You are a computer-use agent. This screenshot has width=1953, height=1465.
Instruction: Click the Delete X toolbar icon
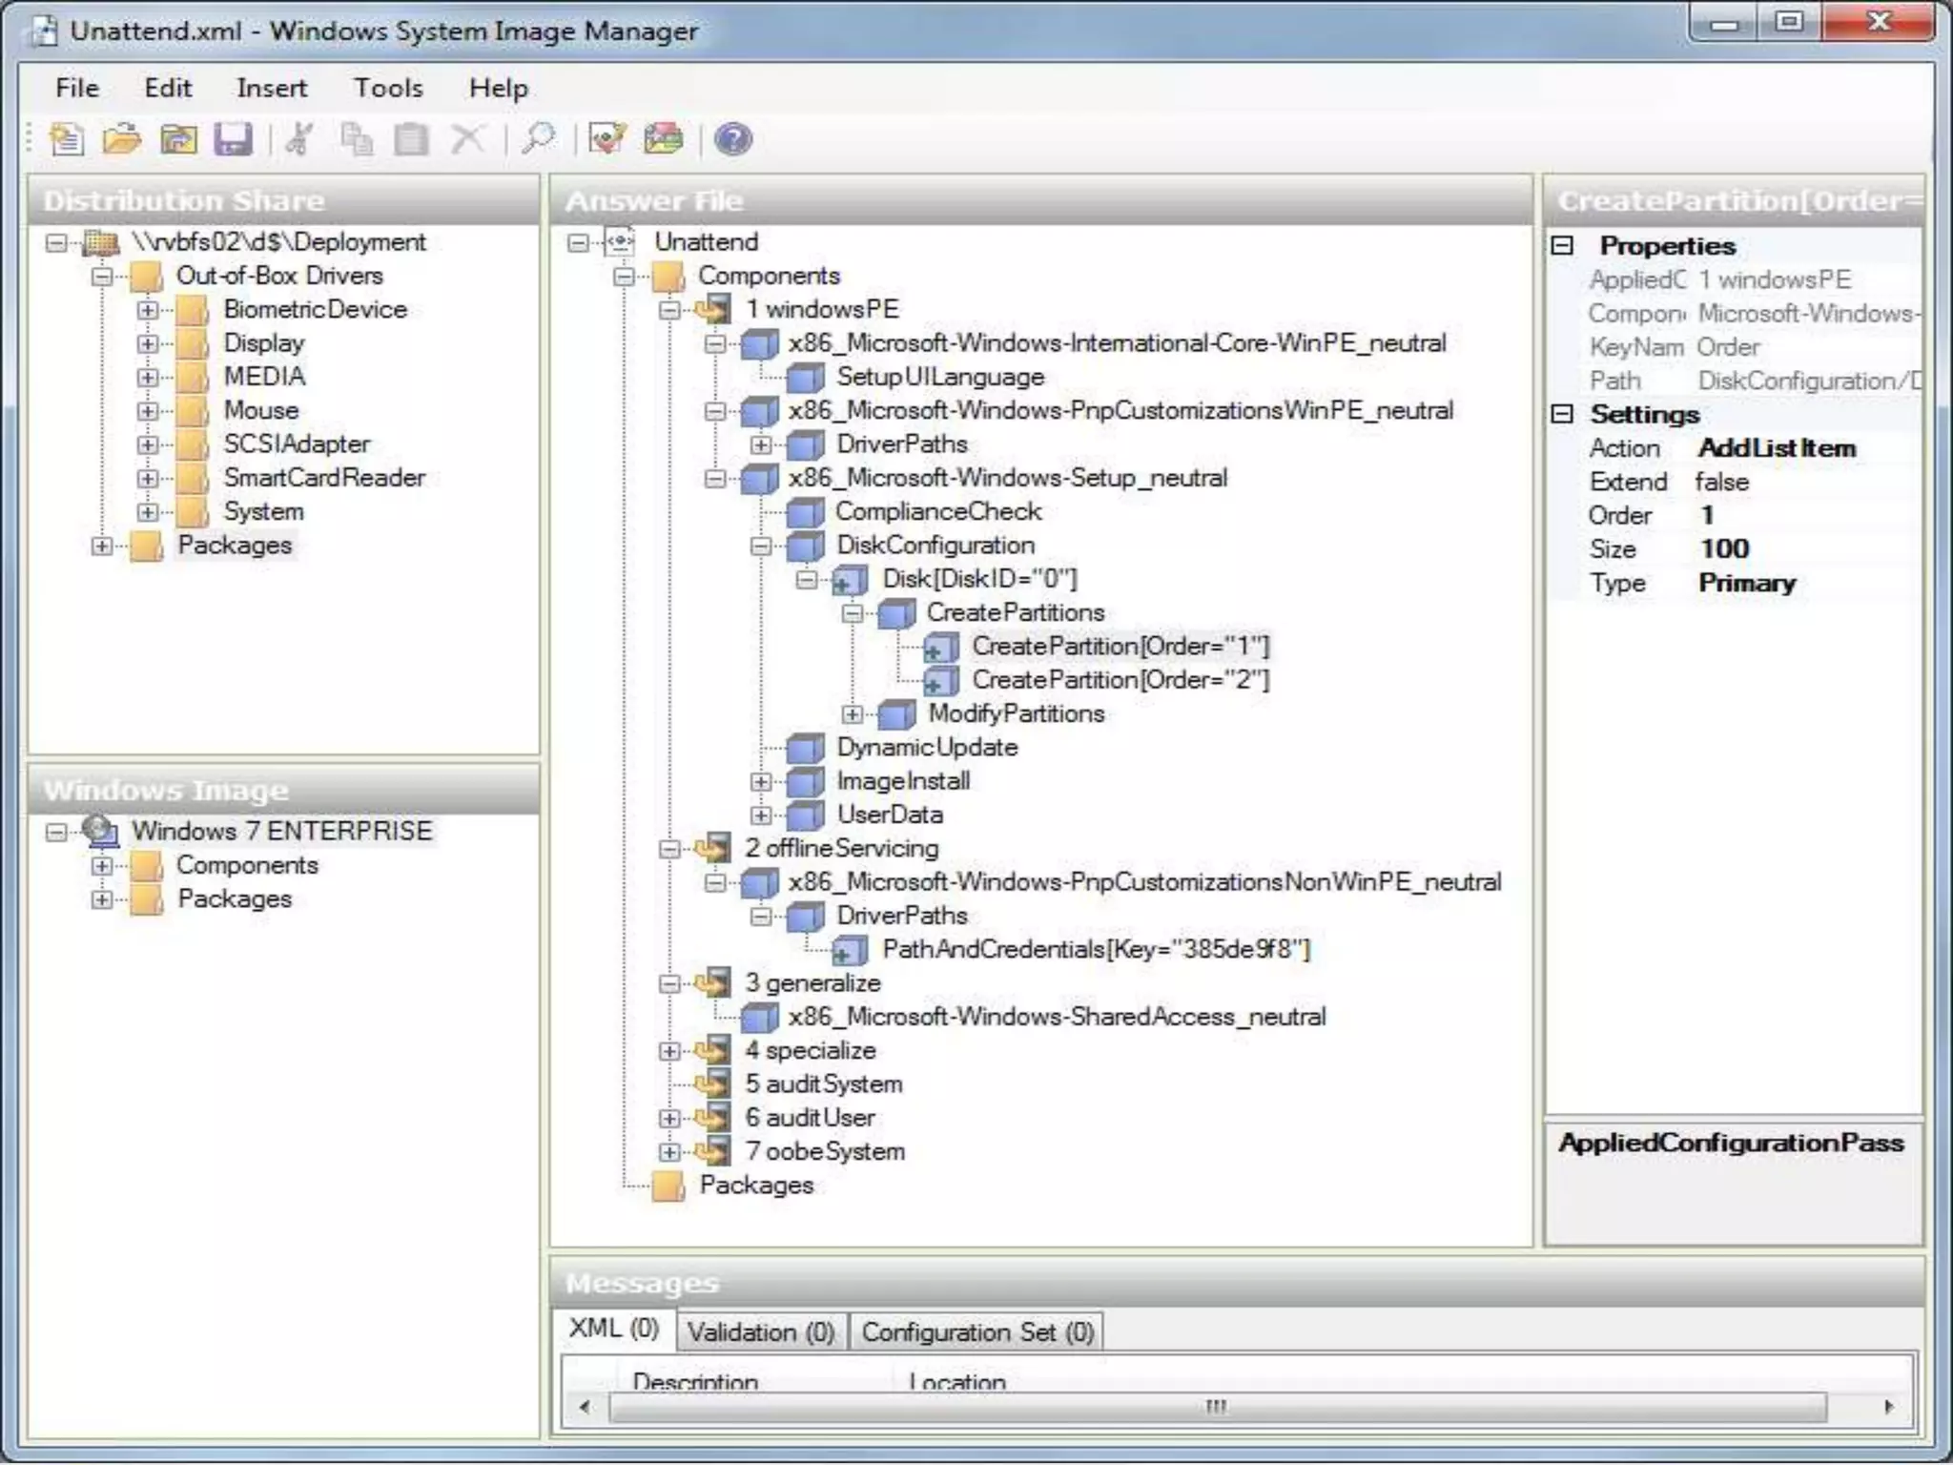(467, 139)
